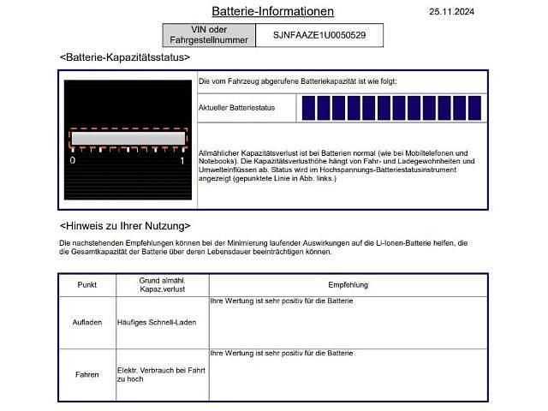Select the Punkt column header
This screenshot has width=548, height=411.
[86, 284]
